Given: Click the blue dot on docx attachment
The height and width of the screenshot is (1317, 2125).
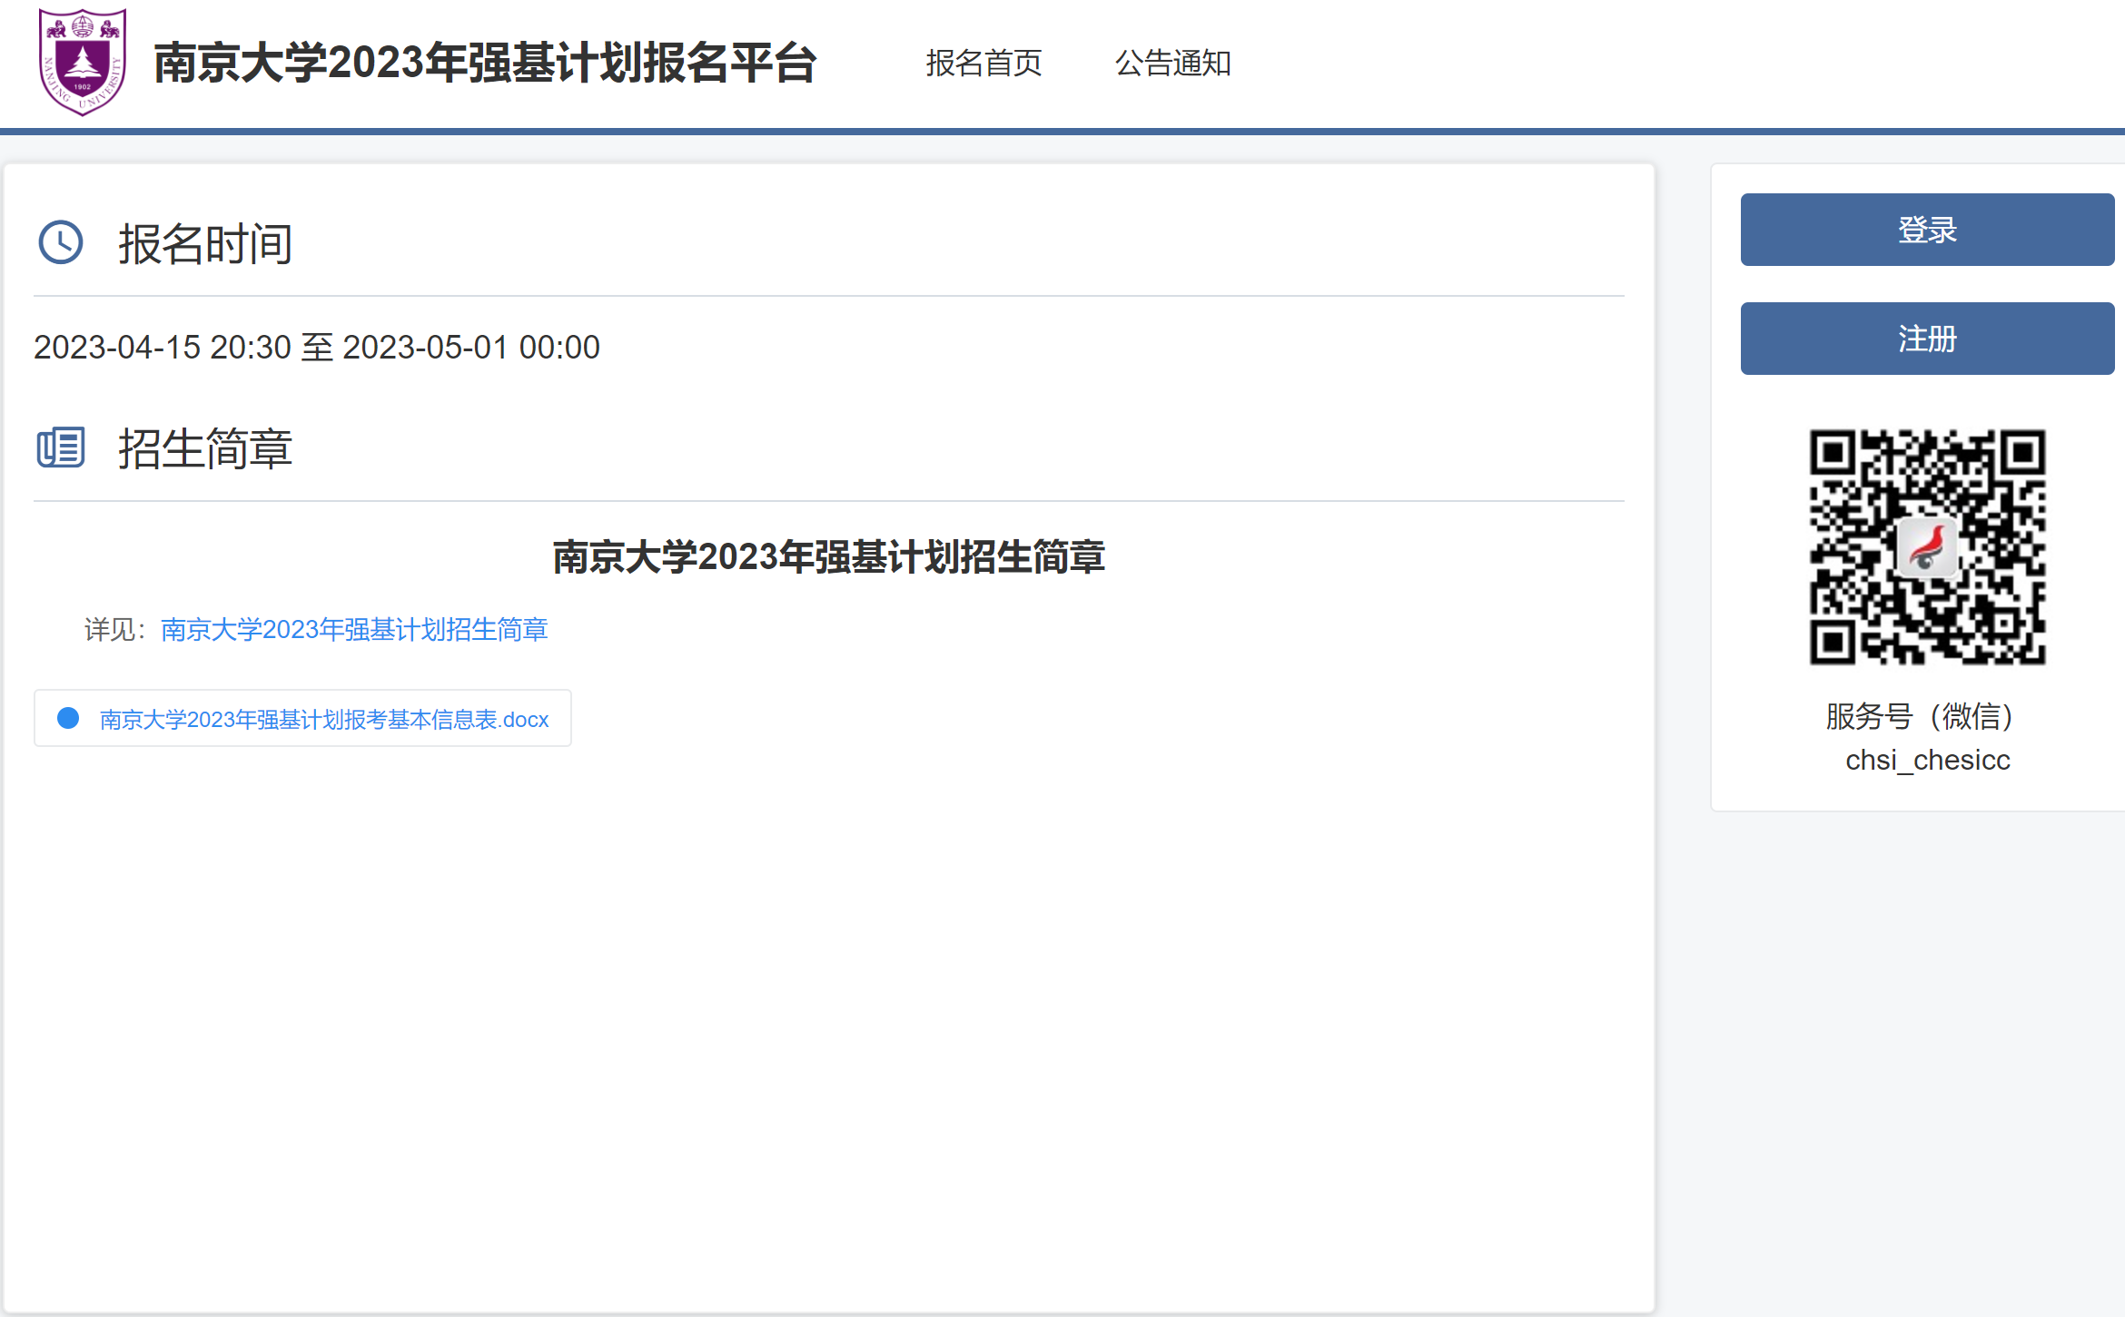Looking at the screenshot, I should [68, 718].
